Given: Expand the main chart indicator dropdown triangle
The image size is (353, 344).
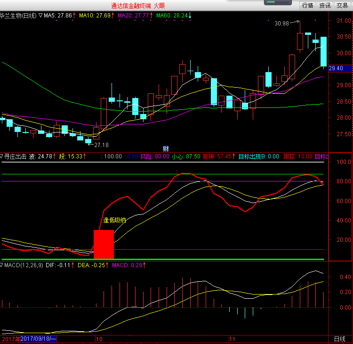Looking at the screenshot, I should pos(40,16).
